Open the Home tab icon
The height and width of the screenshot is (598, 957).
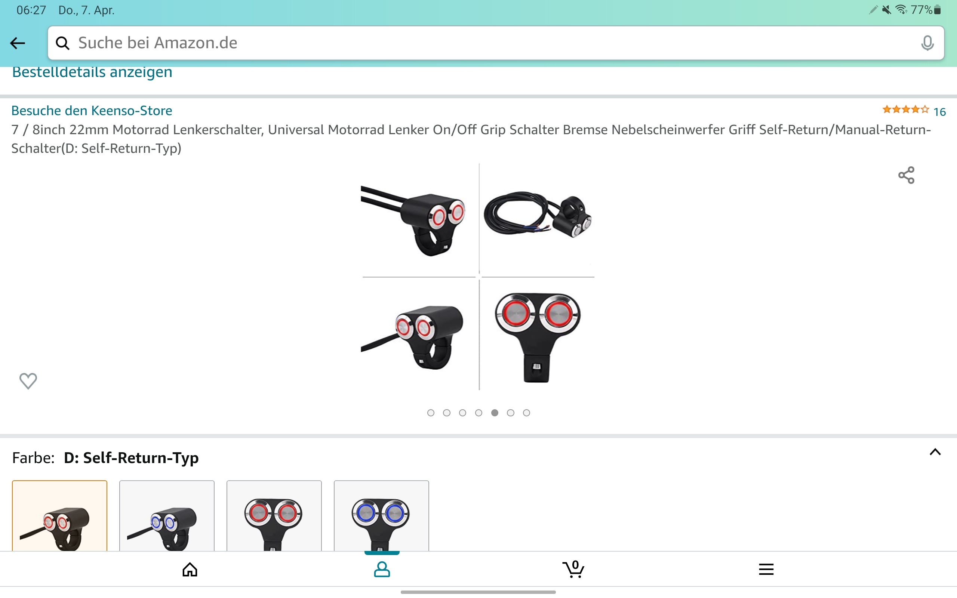point(190,569)
